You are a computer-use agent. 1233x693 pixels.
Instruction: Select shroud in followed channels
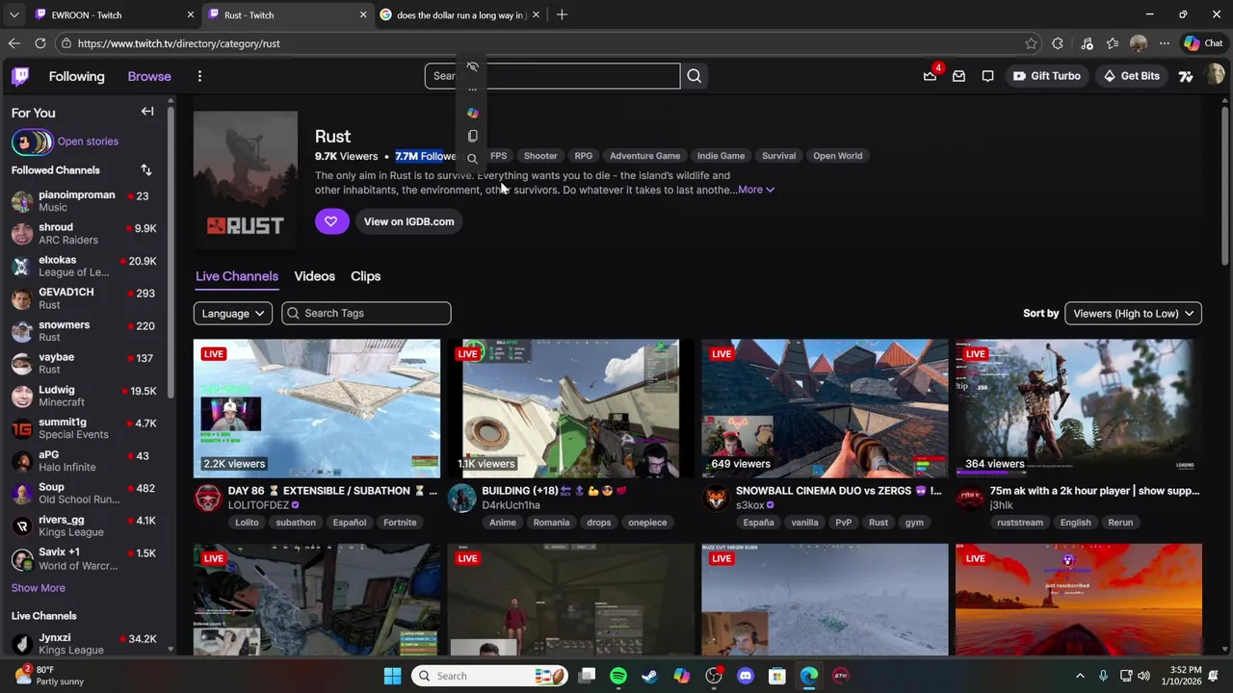pos(84,234)
